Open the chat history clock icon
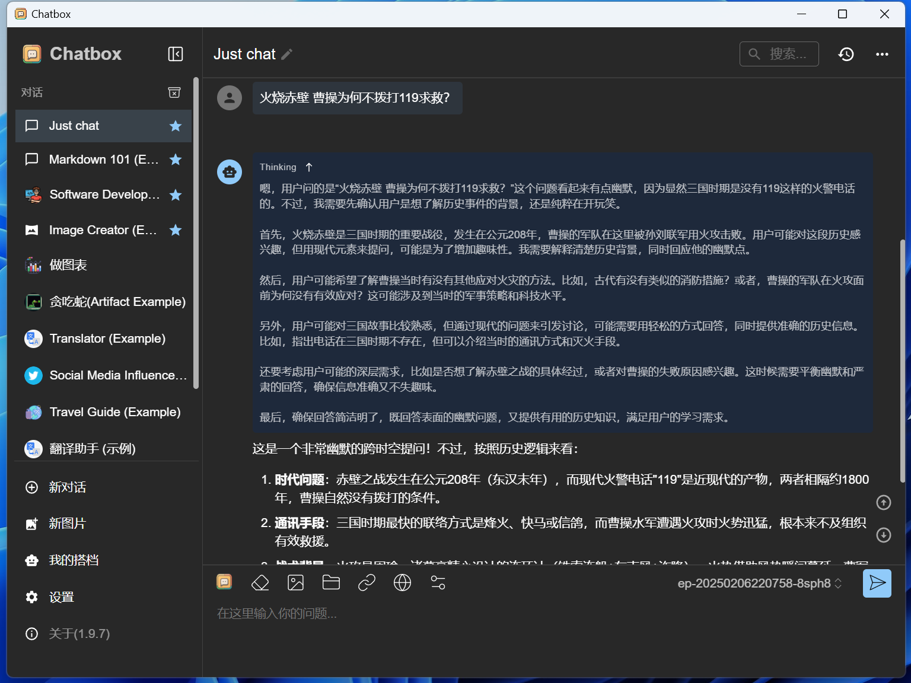This screenshot has height=683, width=911. 846,54
